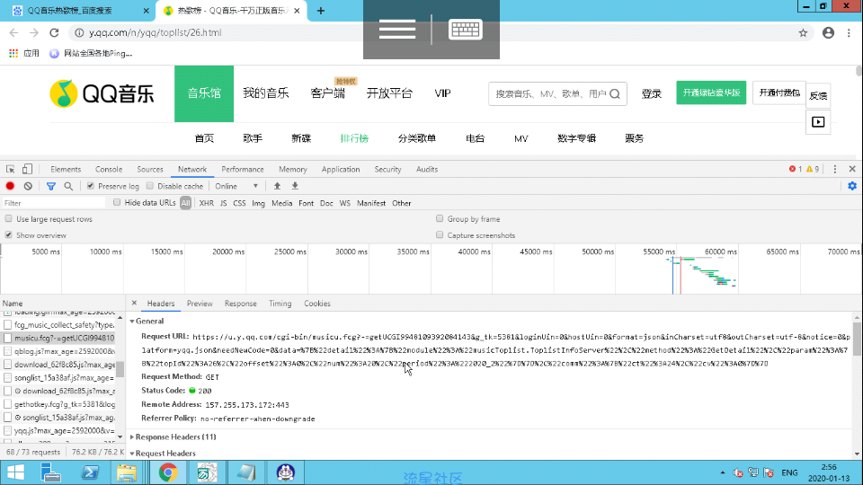
Task: Enable Use large request rows
Action: pos(9,219)
